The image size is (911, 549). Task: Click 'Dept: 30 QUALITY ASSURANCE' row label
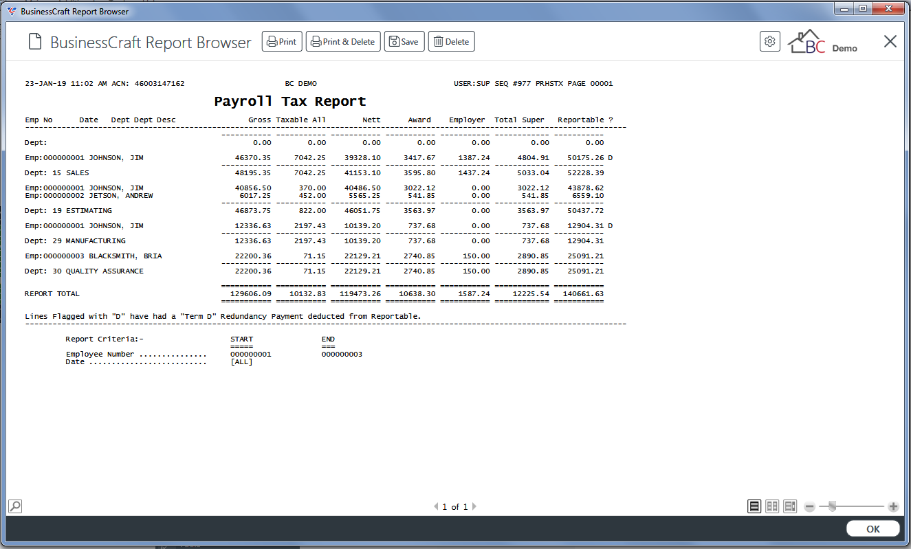point(84,271)
